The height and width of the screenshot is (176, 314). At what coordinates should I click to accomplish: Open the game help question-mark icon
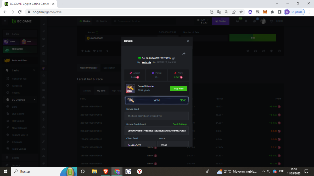279,51
